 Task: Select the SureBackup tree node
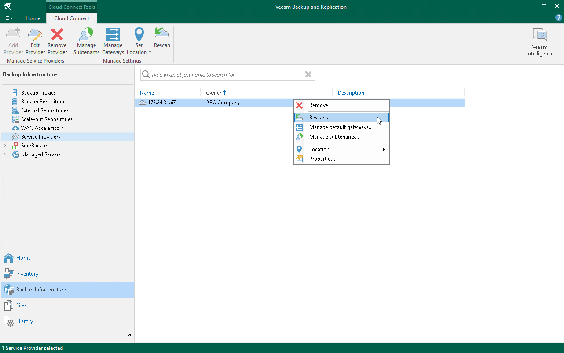coord(35,146)
